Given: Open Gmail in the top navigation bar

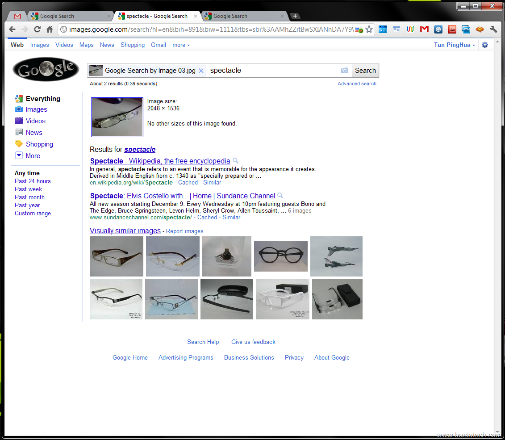Looking at the screenshot, I should [x=159, y=45].
